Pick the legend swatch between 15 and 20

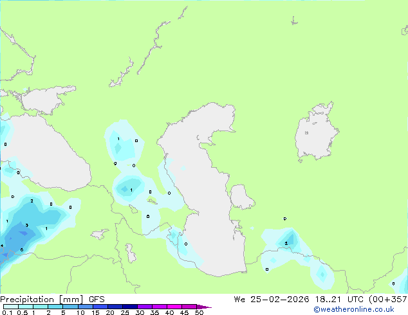100,307
